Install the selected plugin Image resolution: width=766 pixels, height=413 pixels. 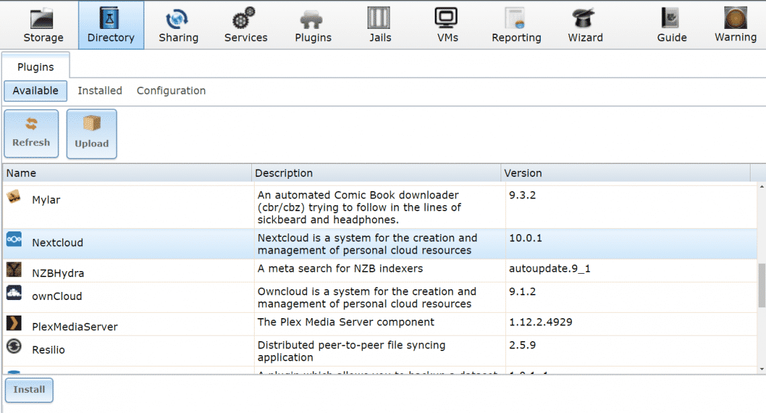click(x=30, y=390)
